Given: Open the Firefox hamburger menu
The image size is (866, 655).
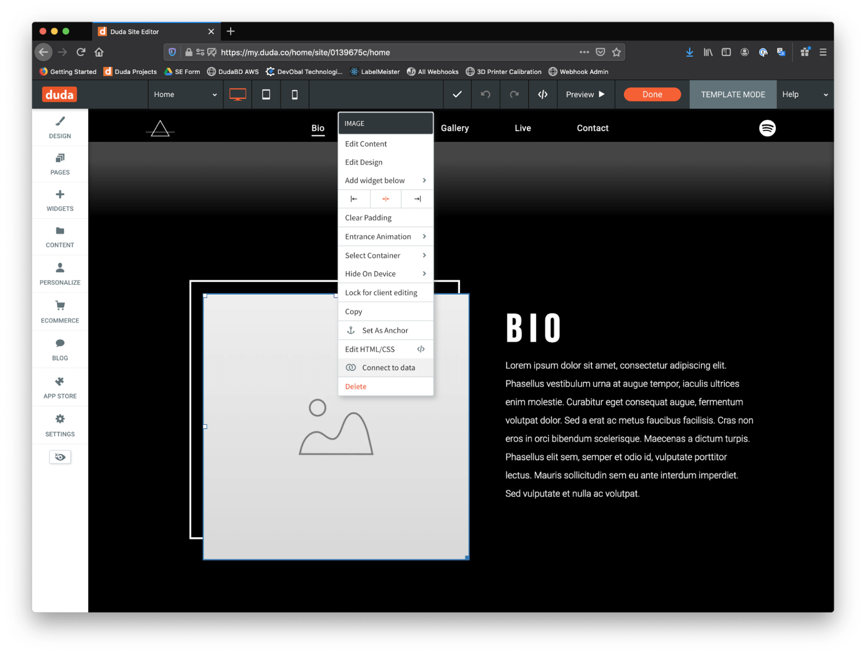Looking at the screenshot, I should pos(823,52).
